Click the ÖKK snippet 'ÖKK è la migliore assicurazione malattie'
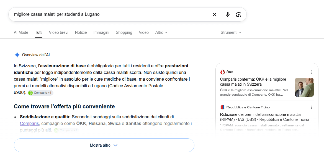The height and width of the screenshot is (158, 324). click(254, 92)
